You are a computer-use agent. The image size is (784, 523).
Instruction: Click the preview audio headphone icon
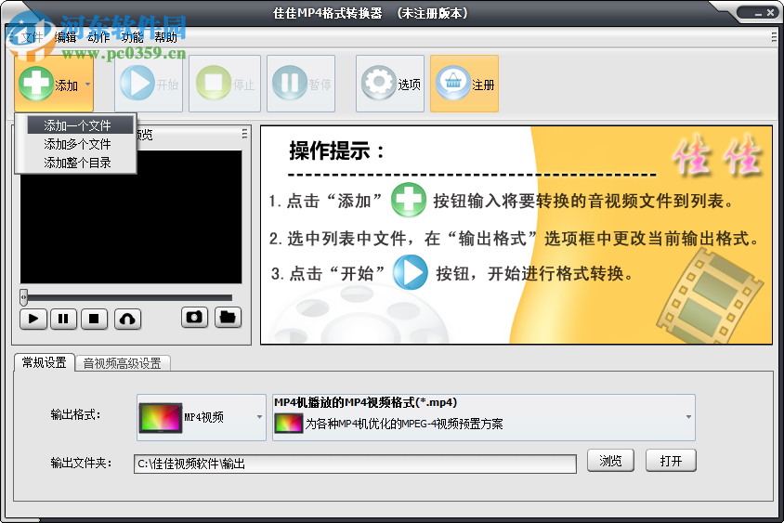127,319
